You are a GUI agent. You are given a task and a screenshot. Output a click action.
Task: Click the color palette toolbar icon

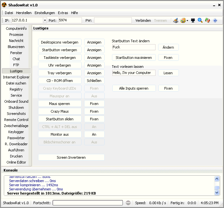tap(183, 20)
